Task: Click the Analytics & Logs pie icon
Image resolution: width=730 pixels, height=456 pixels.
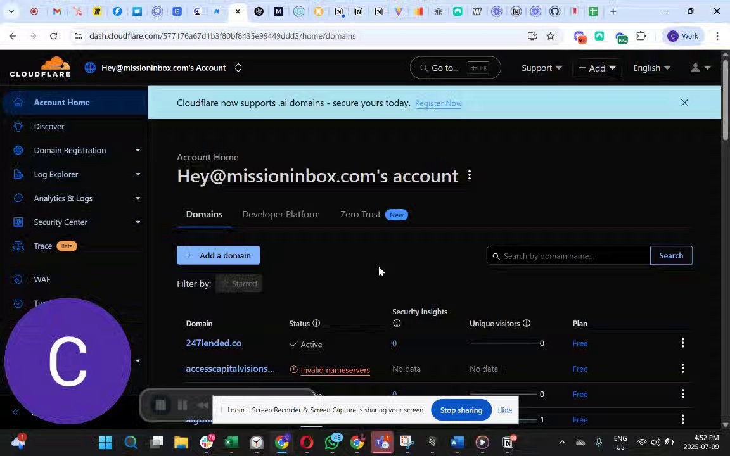Action: click(18, 198)
